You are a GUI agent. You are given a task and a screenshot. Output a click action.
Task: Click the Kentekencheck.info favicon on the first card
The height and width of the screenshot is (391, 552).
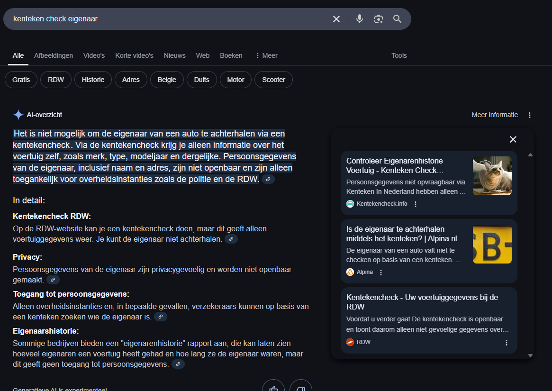point(349,203)
